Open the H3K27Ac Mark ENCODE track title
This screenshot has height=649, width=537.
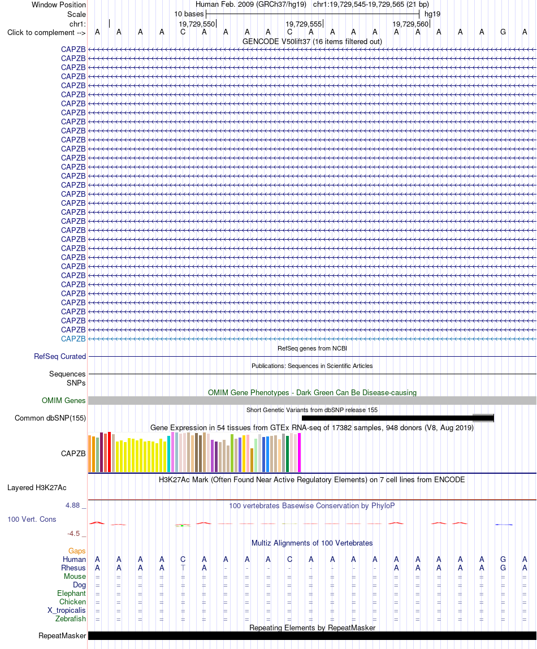click(312, 480)
